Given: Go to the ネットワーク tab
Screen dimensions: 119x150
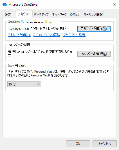Looking at the screenshot, I should 59,15.
